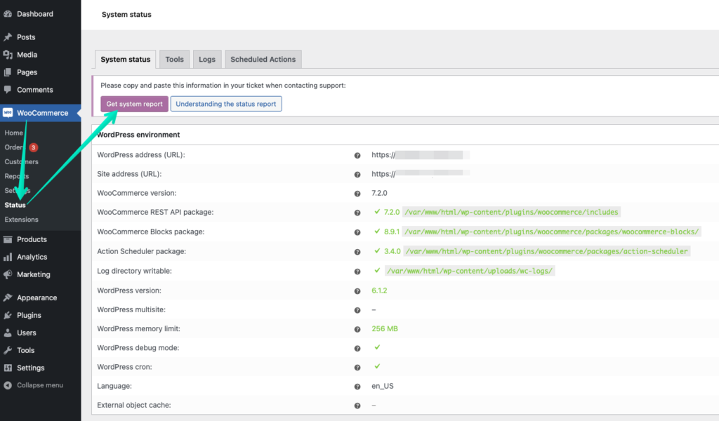Click help icon for WordPress cron
Screen dimensions: 719x421
357,368
